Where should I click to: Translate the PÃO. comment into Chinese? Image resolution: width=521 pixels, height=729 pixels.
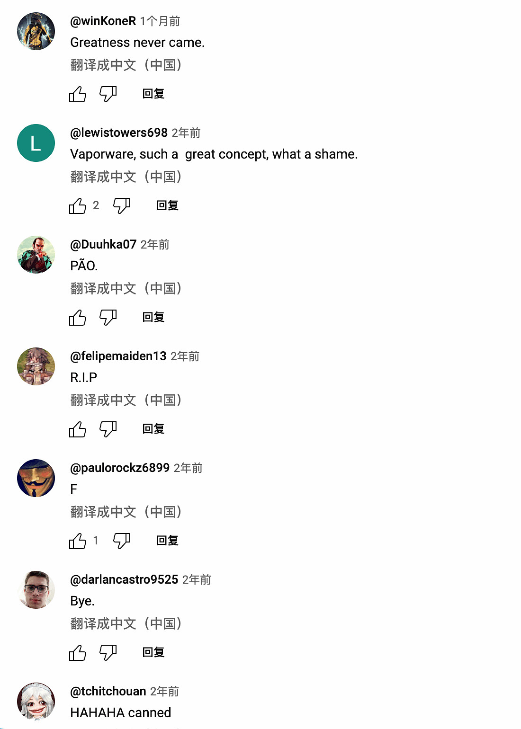click(x=126, y=288)
